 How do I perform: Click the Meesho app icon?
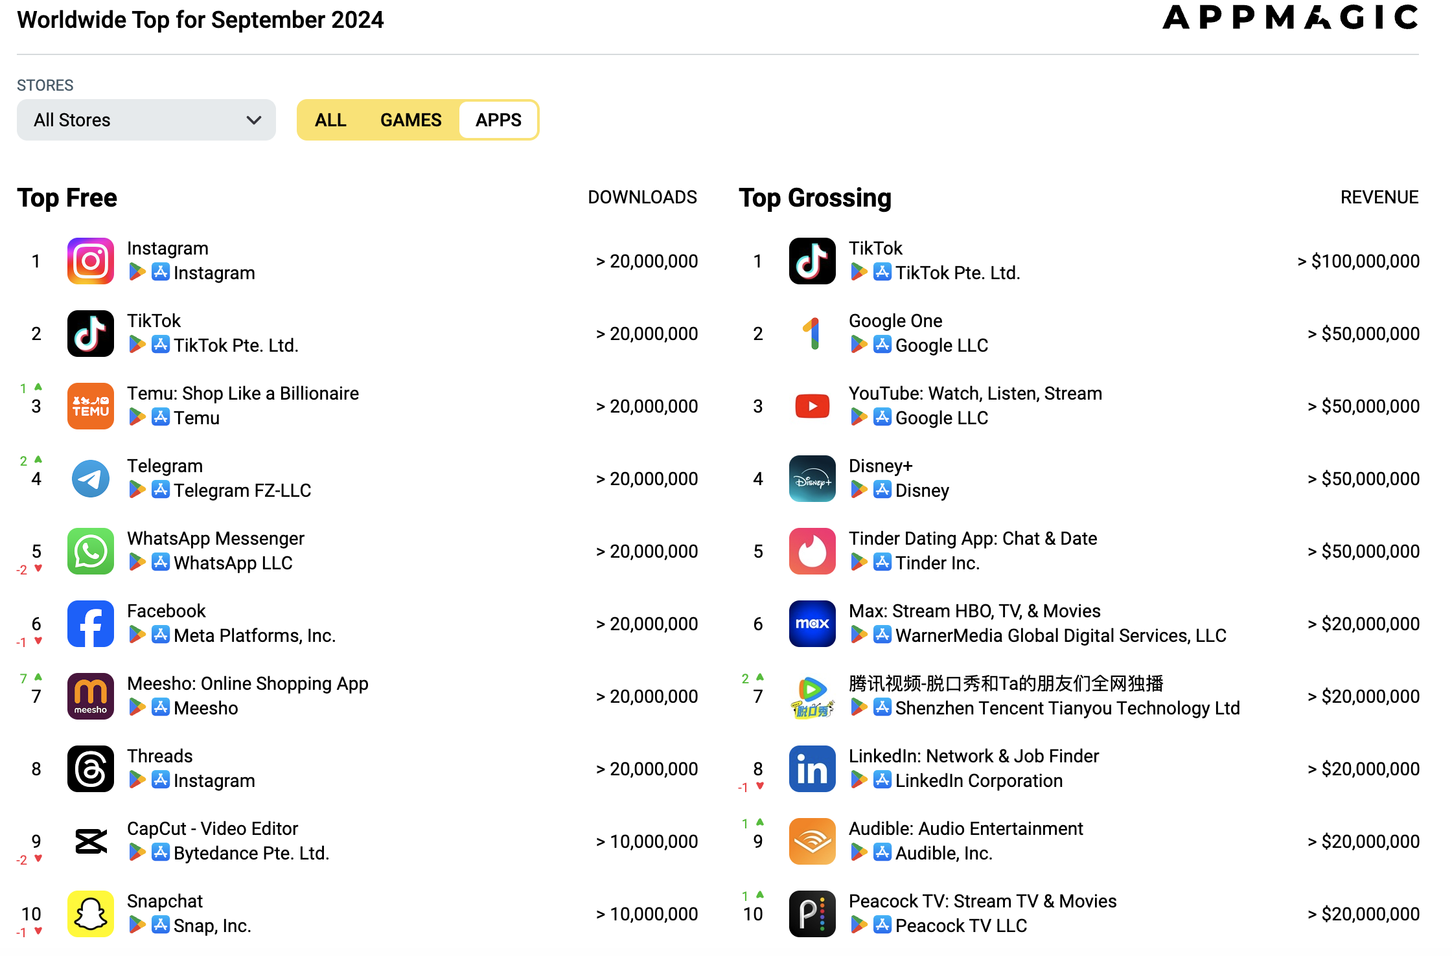(90, 696)
